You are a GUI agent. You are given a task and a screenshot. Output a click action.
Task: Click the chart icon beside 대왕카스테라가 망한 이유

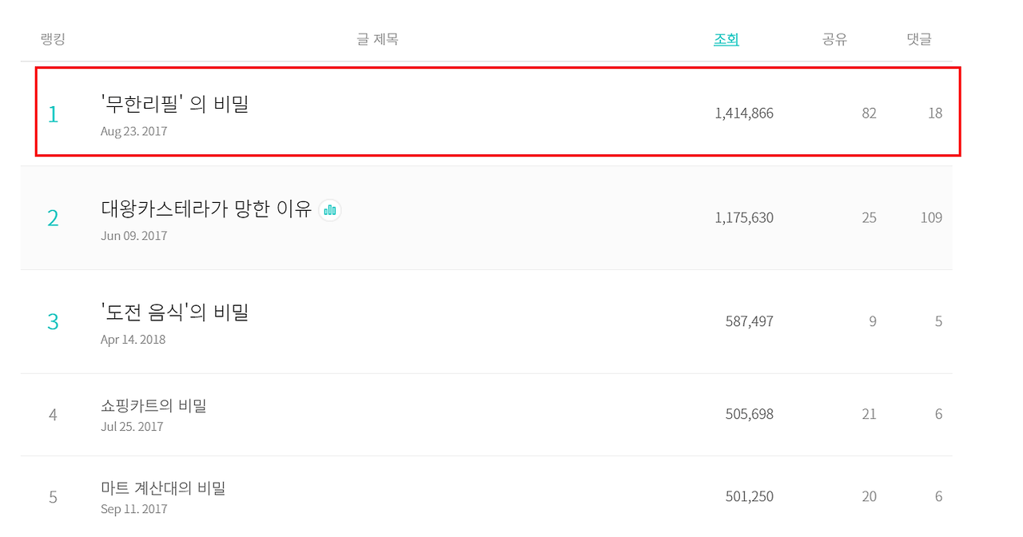[x=330, y=210]
